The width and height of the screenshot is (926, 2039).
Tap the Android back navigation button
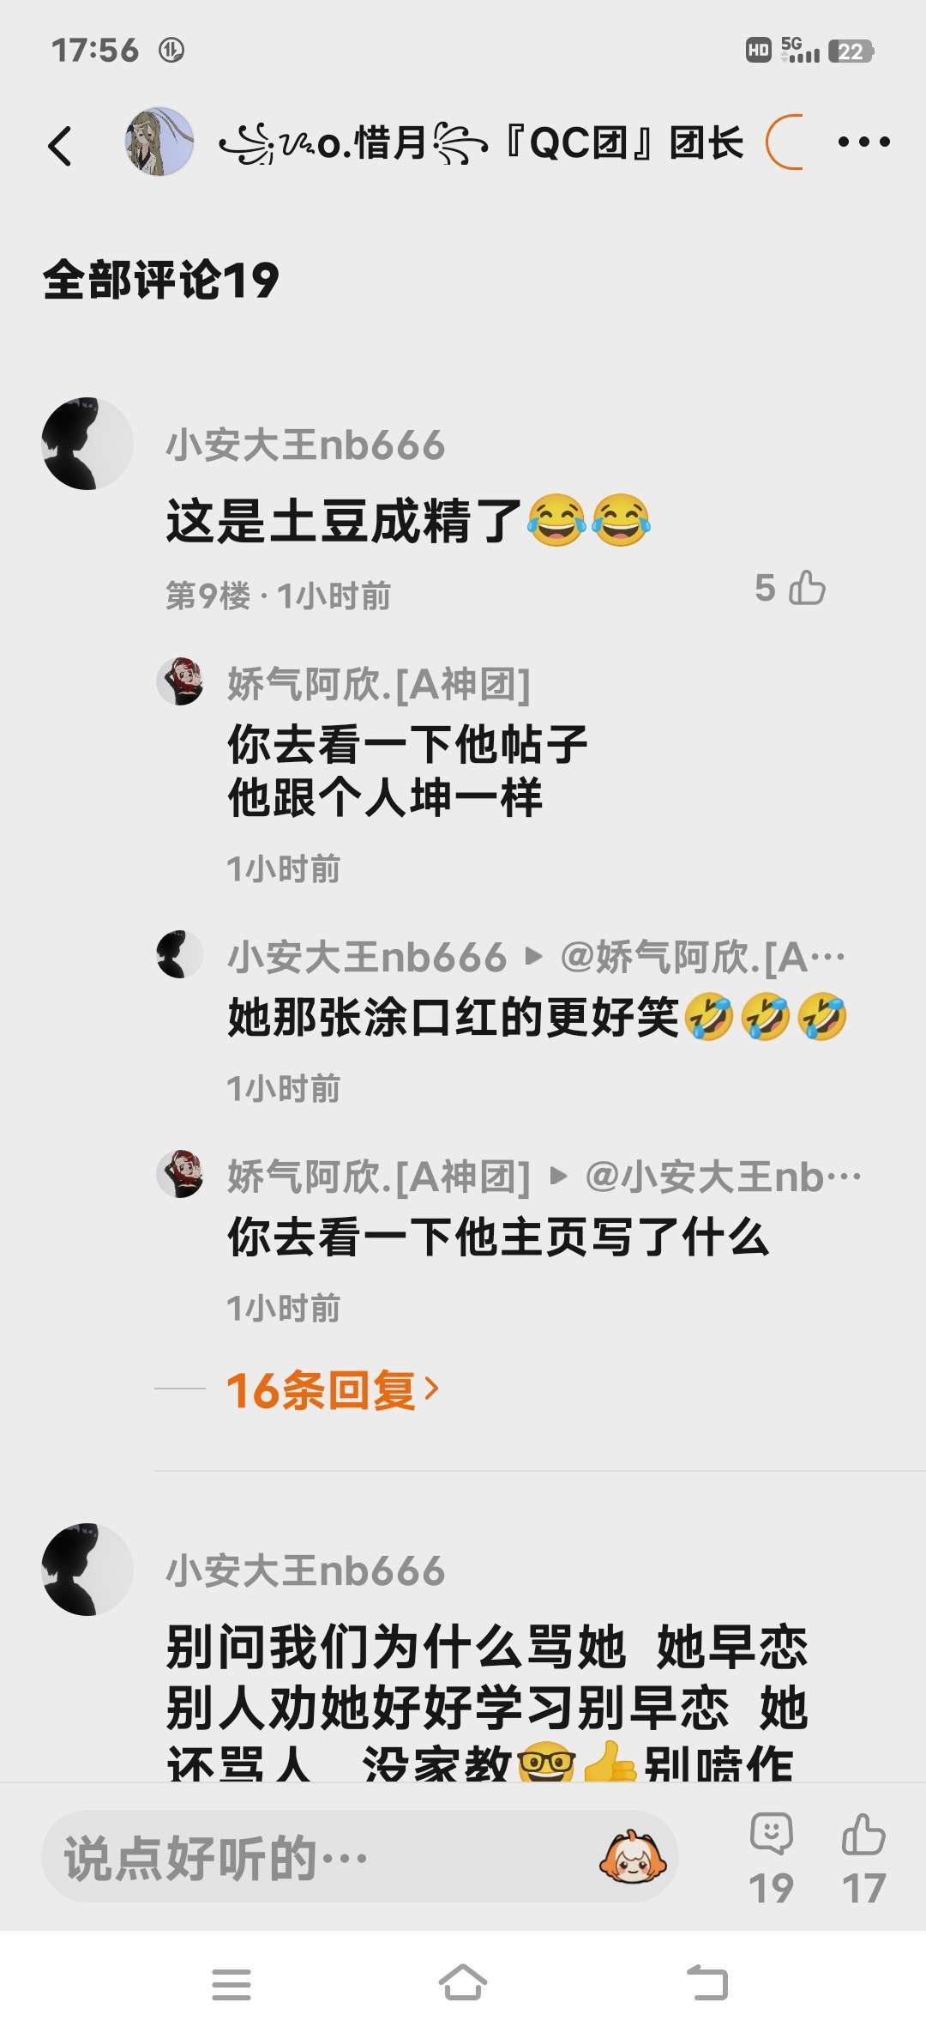pyautogui.click(x=707, y=1983)
